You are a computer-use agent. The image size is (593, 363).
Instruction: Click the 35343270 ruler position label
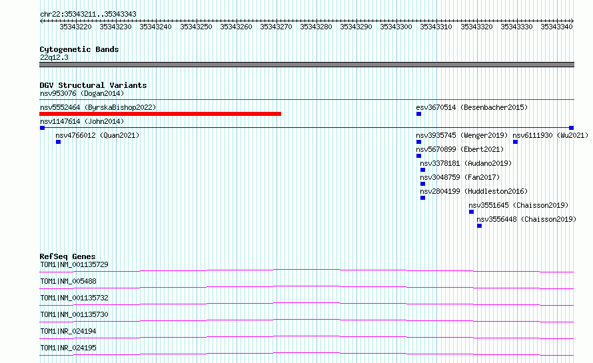click(x=276, y=27)
